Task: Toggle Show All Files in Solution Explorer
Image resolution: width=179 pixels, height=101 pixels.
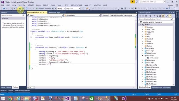Action: 163,16
